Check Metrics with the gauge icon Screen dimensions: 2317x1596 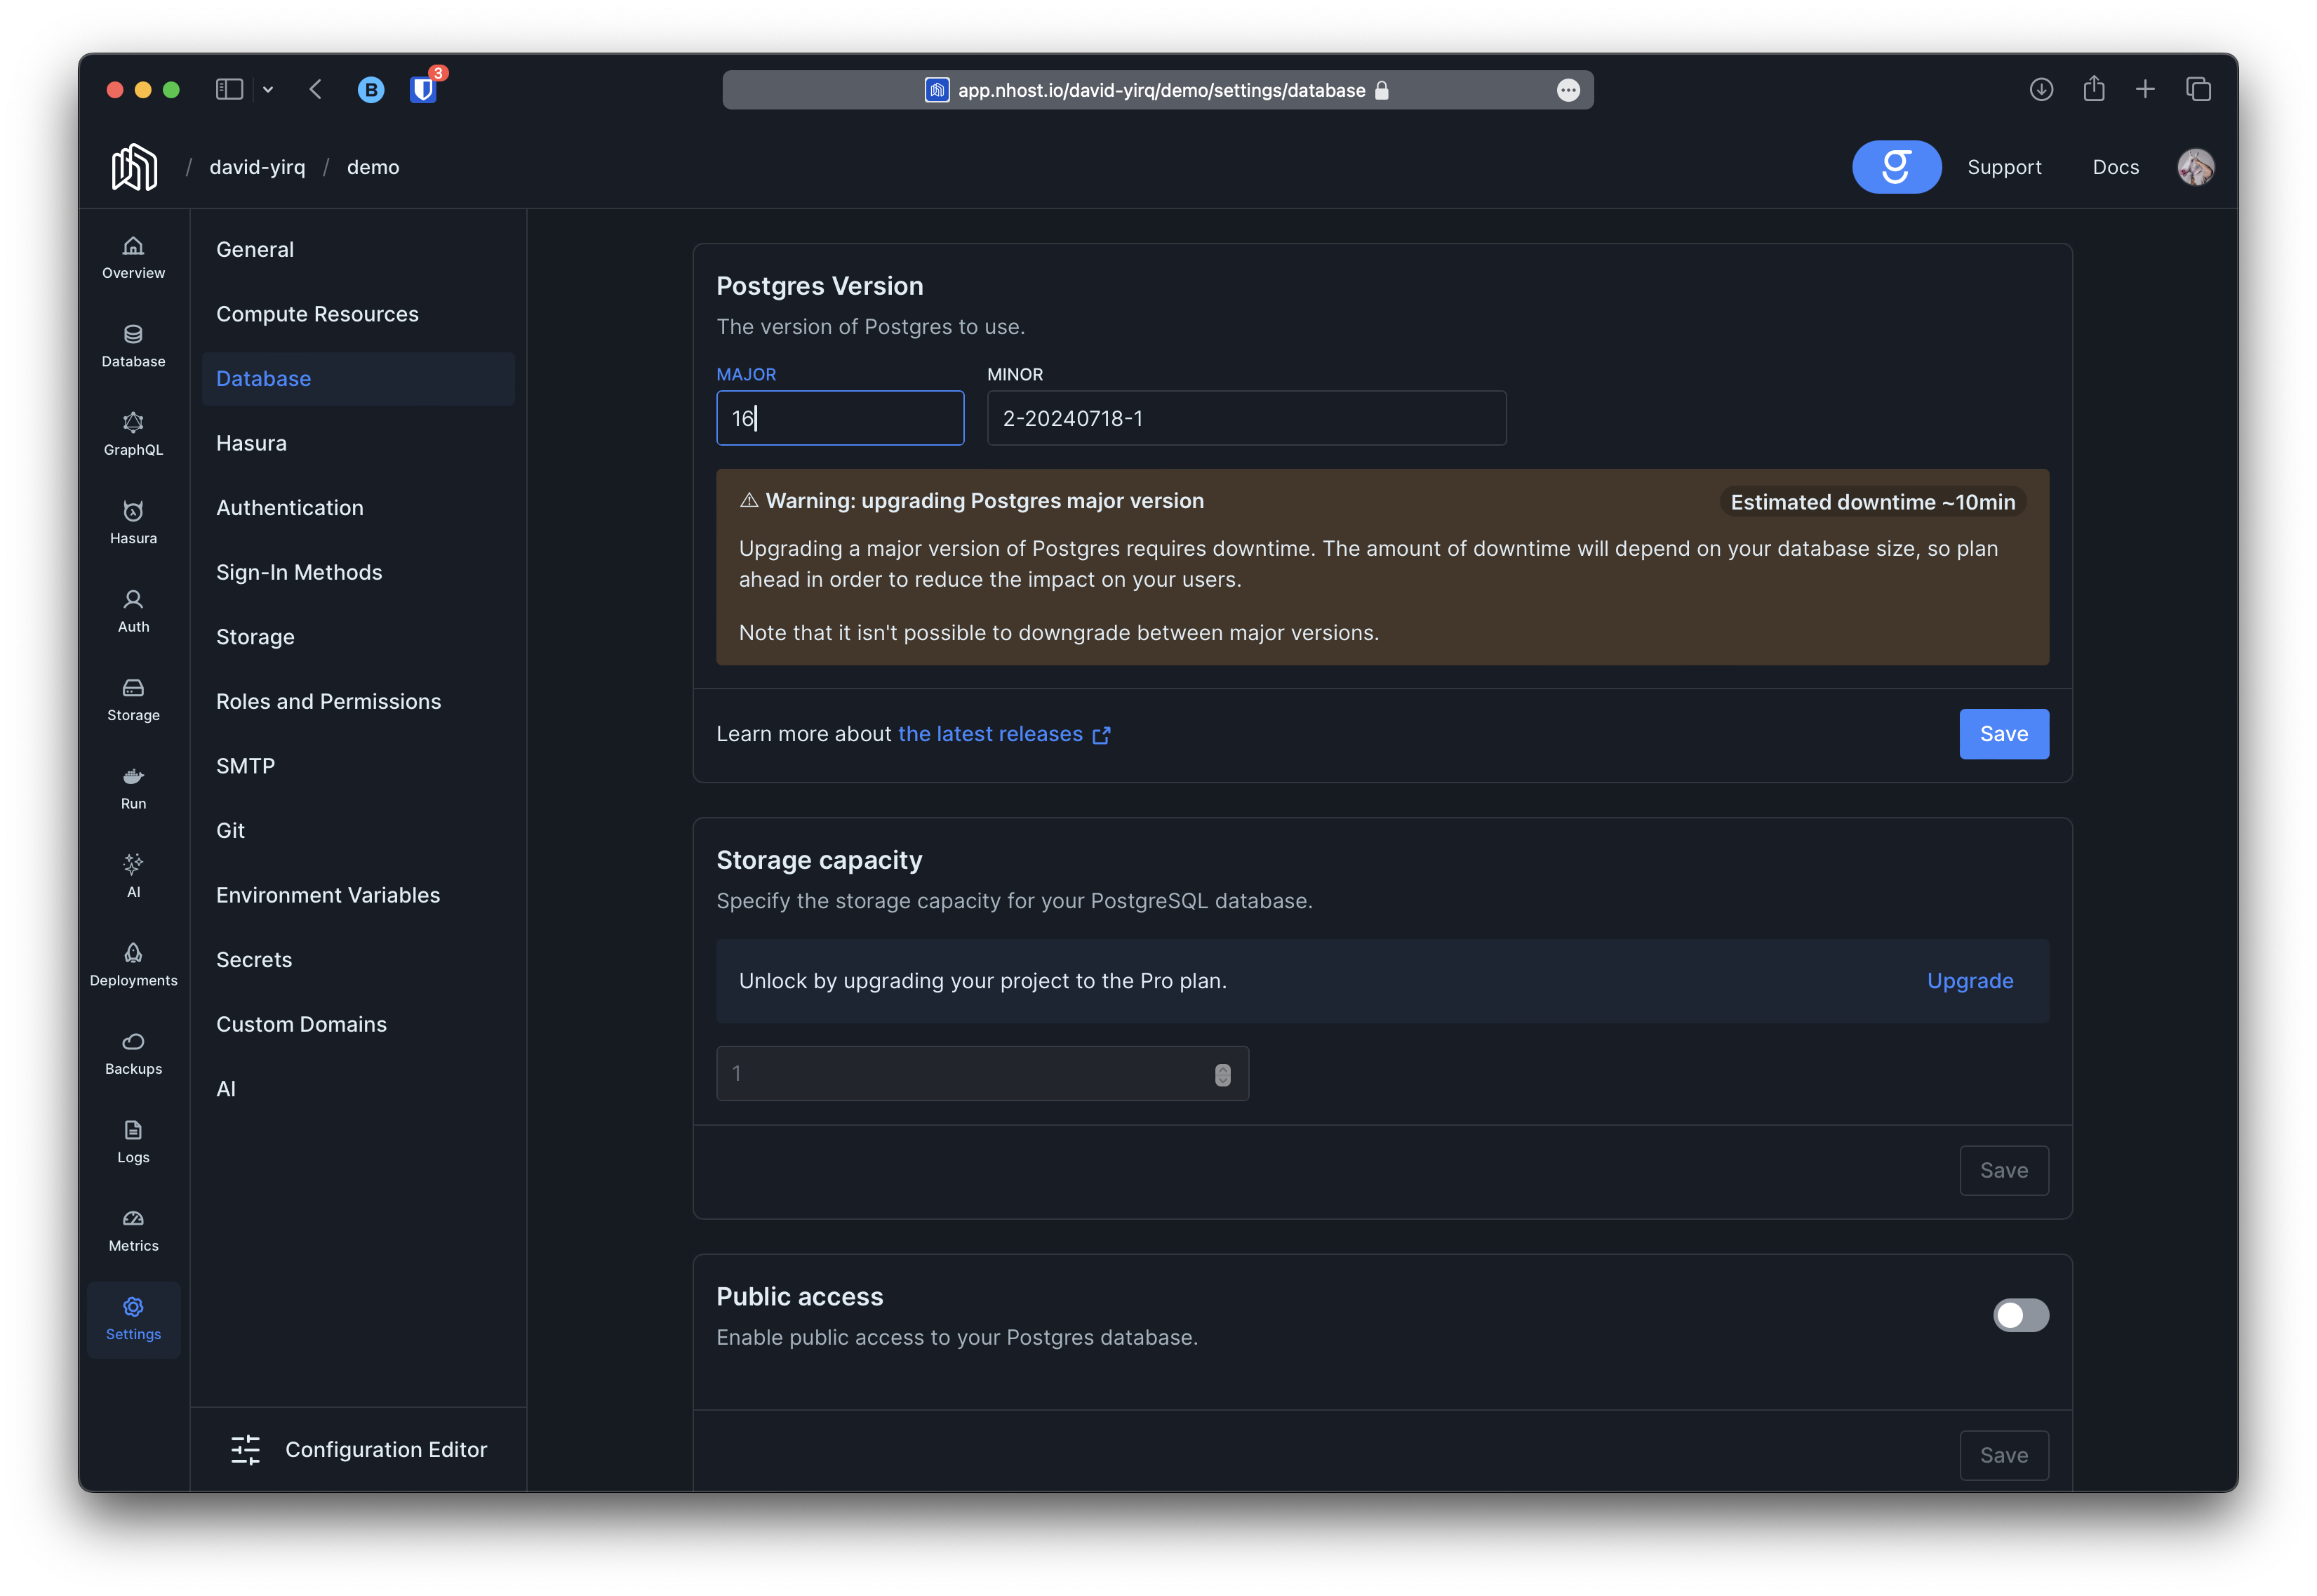(x=133, y=1229)
